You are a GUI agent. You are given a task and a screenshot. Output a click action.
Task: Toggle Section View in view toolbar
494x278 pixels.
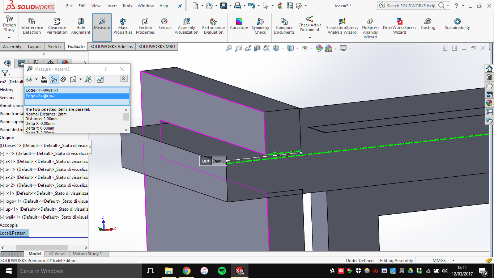tap(257, 48)
